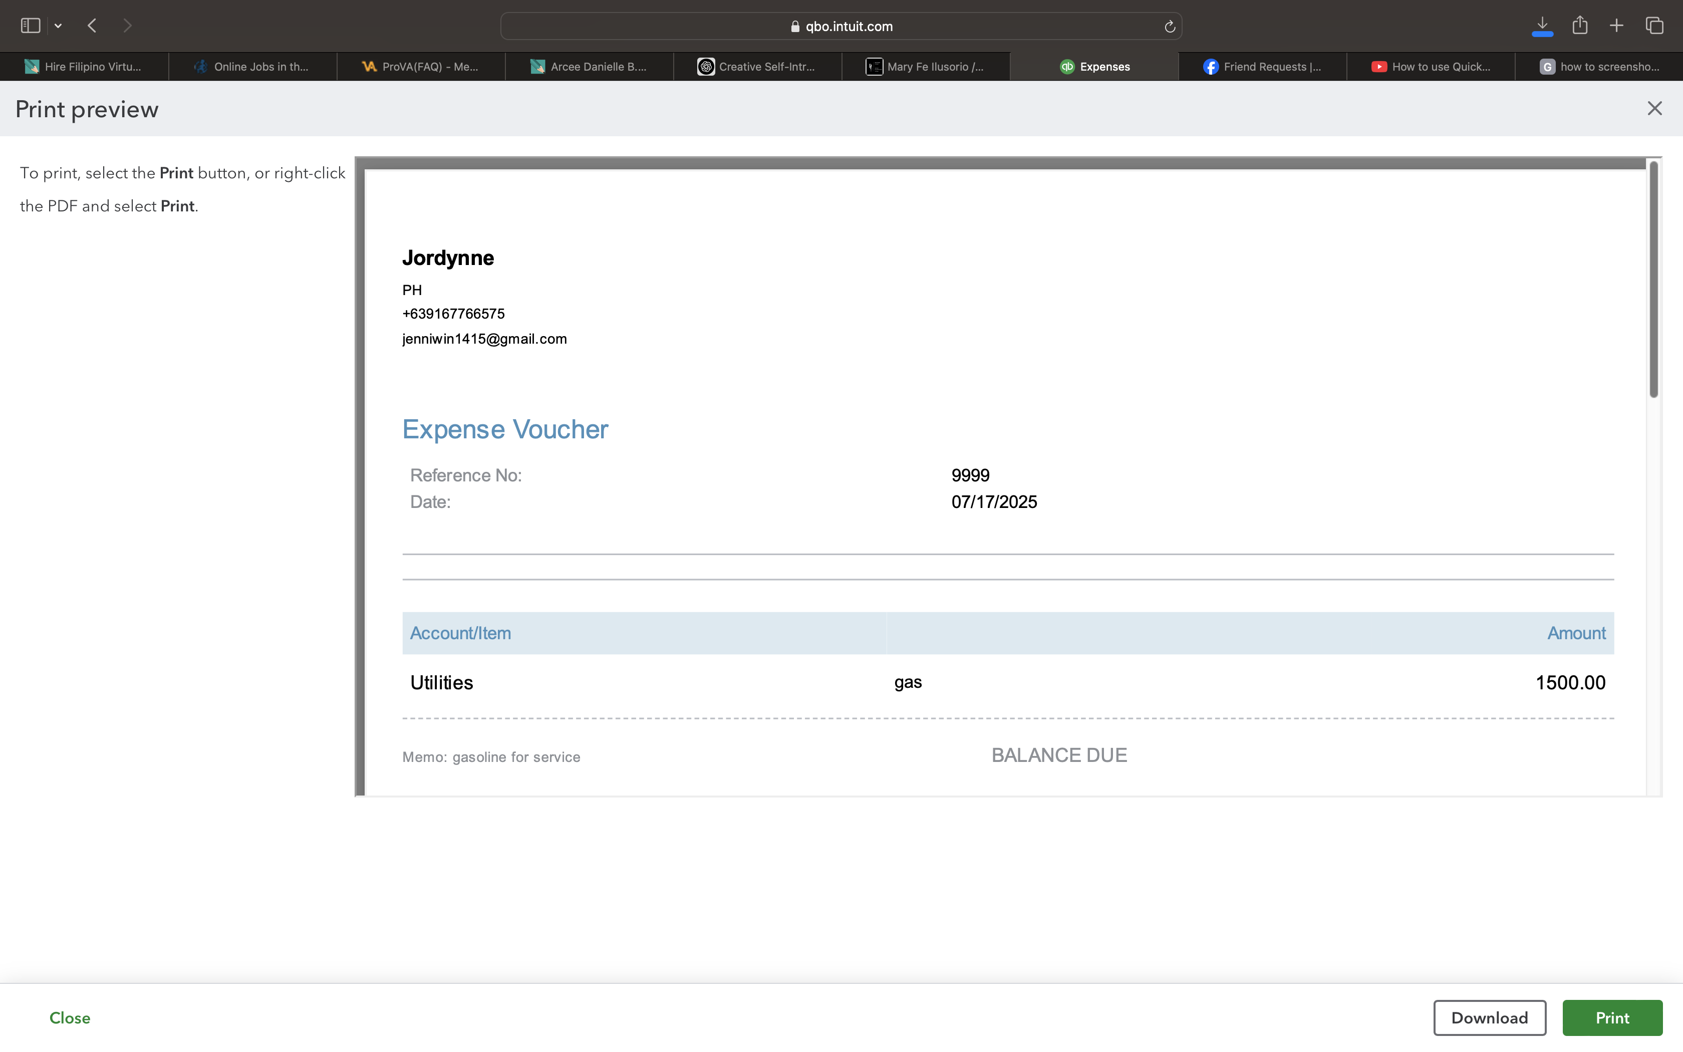Show tab overview icon
Image resolution: width=1683 pixels, height=1052 pixels.
pyautogui.click(x=1654, y=26)
